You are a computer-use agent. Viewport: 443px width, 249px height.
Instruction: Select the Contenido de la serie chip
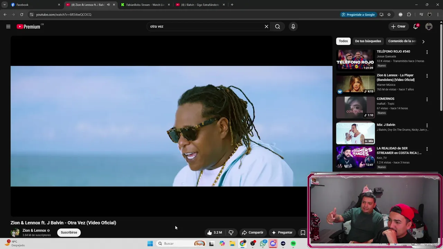402,41
